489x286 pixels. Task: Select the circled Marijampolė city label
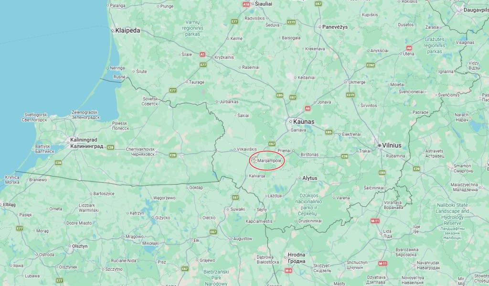tap(269, 161)
